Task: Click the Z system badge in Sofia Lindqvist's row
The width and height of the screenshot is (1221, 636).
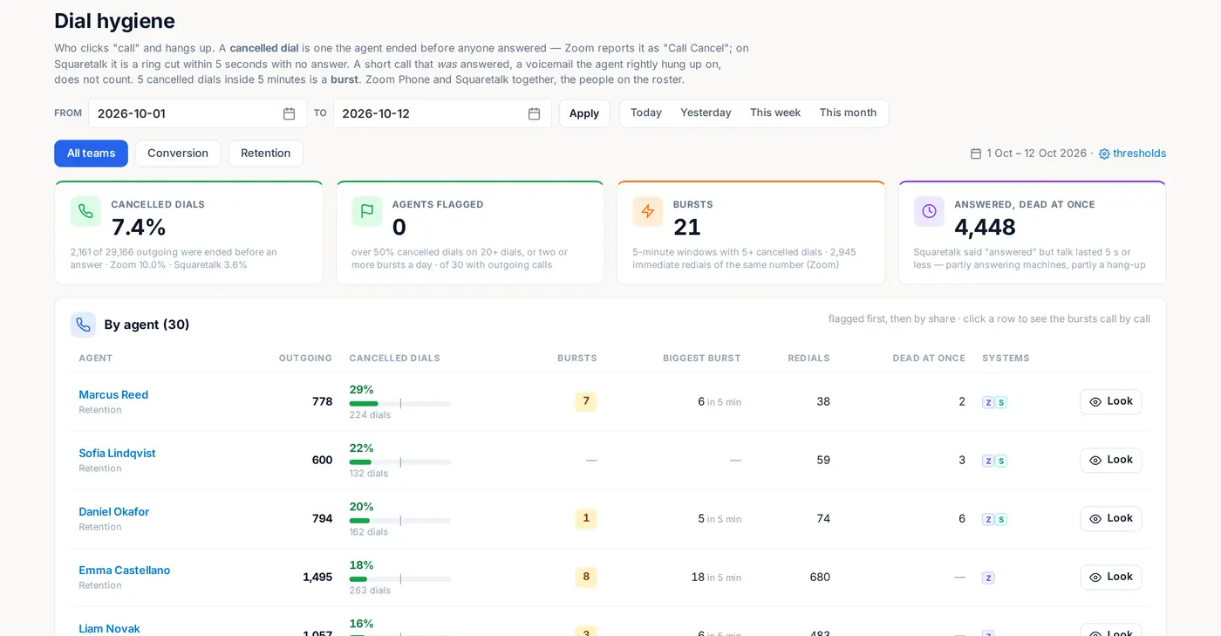Action: tap(988, 461)
